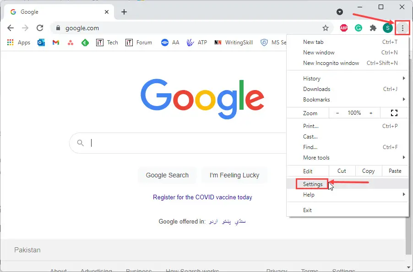This screenshot has width=413, height=272.
Task: Decrease zoom with the minus button
Action: [x=337, y=113]
